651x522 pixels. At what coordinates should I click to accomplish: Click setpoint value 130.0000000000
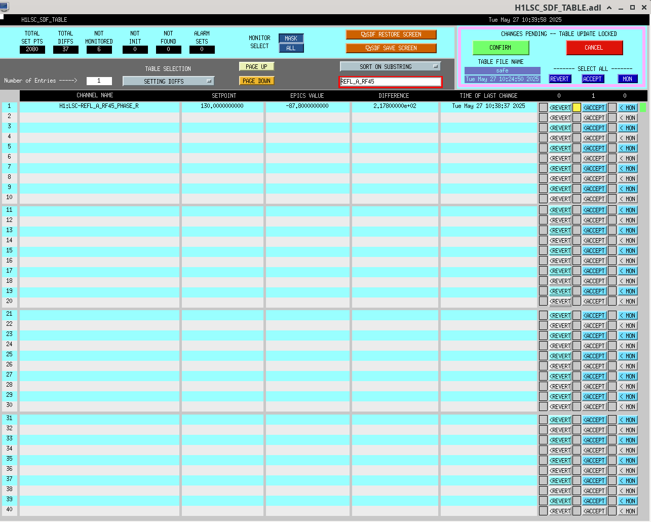(x=222, y=106)
